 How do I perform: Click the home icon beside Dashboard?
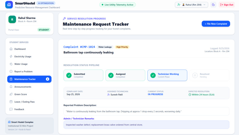tap(11, 49)
